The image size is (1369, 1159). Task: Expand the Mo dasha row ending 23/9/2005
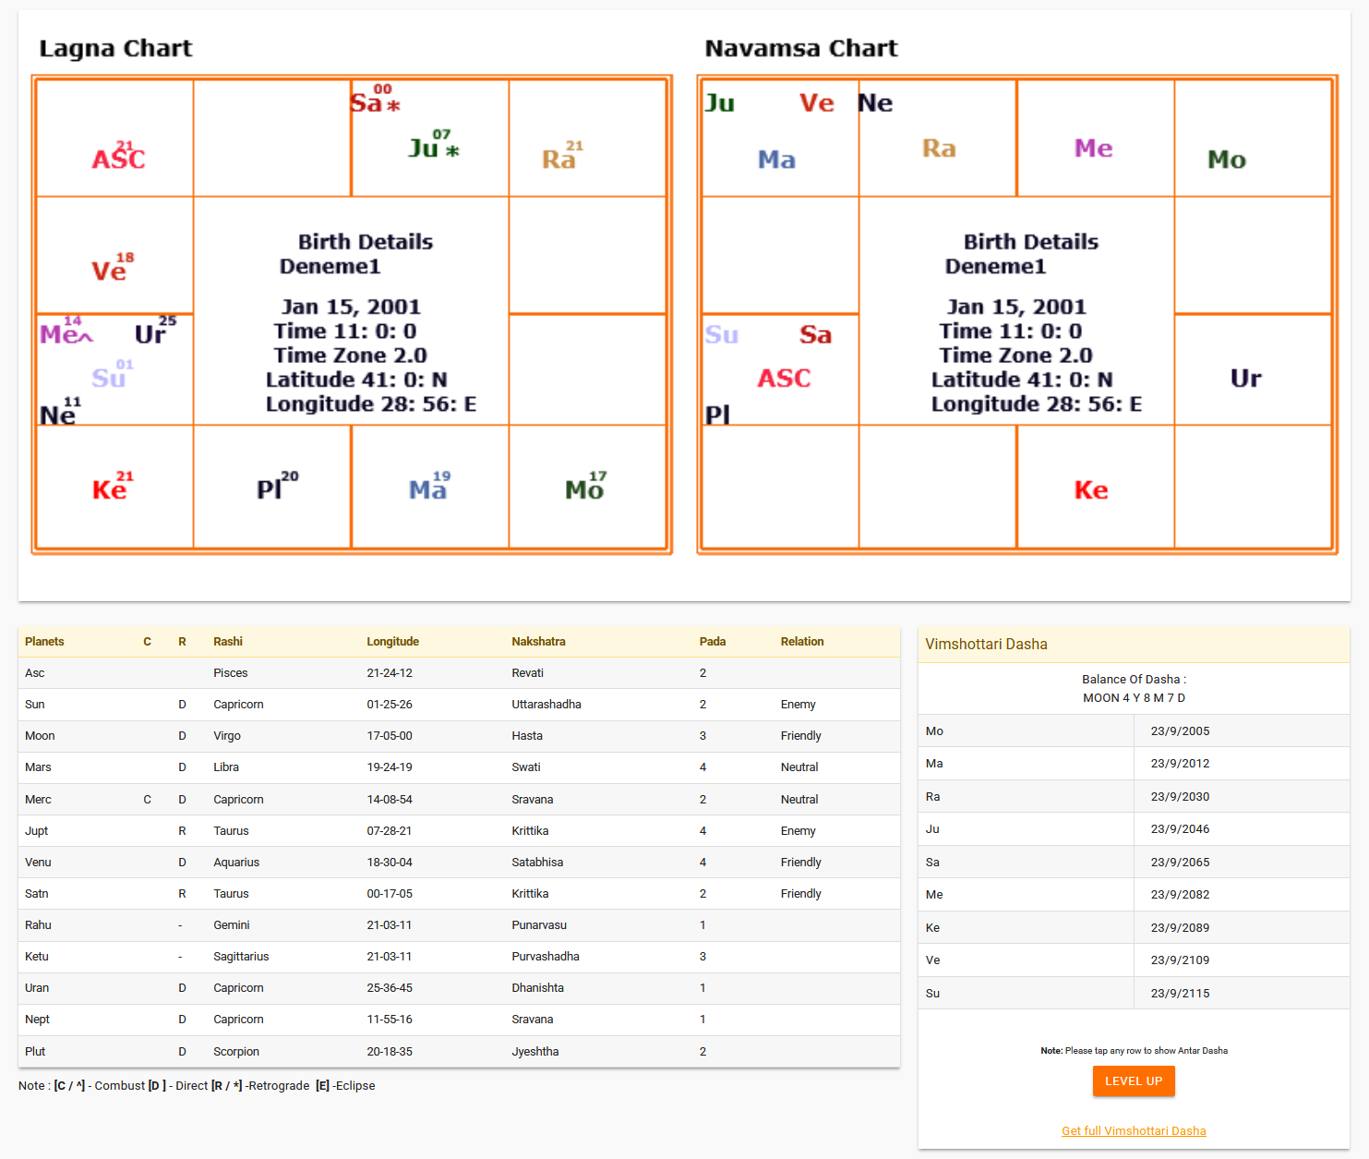[1133, 730]
